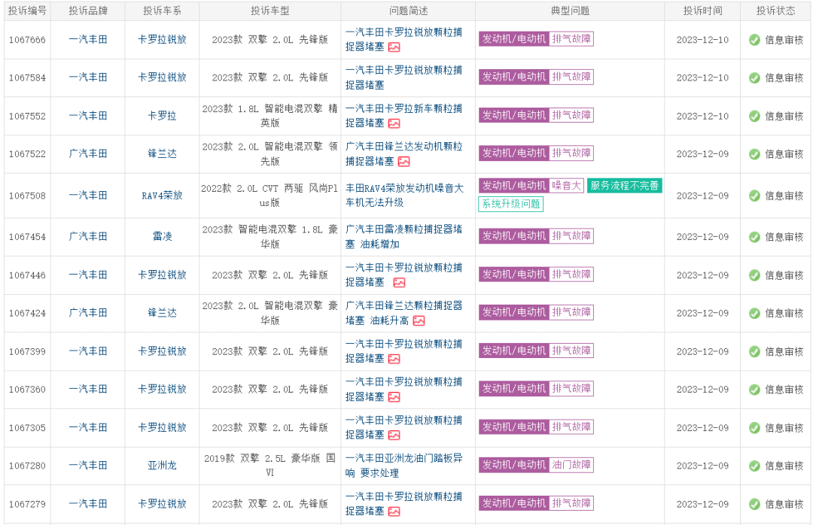Viewport: 813px width, 525px height.
Task: Select complaint number 1067280
Action: click(x=28, y=466)
